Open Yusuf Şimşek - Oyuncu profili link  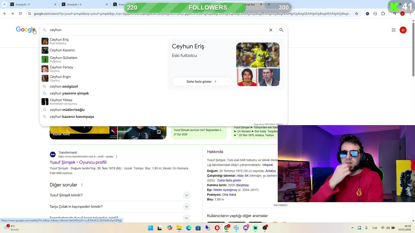click(x=78, y=162)
